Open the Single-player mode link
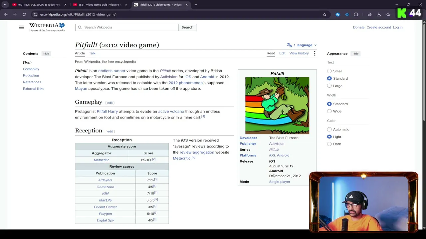The height and width of the screenshot is (239, 426). (x=280, y=182)
